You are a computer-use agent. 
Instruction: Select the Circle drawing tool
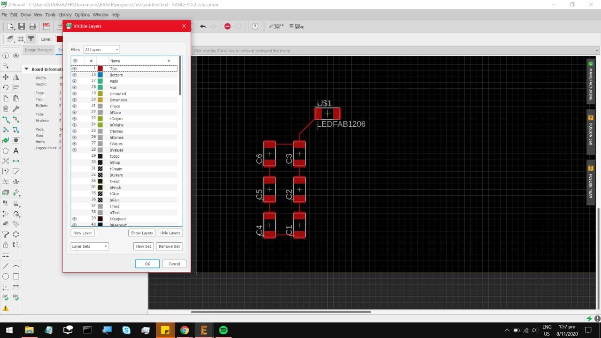pos(6,277)
